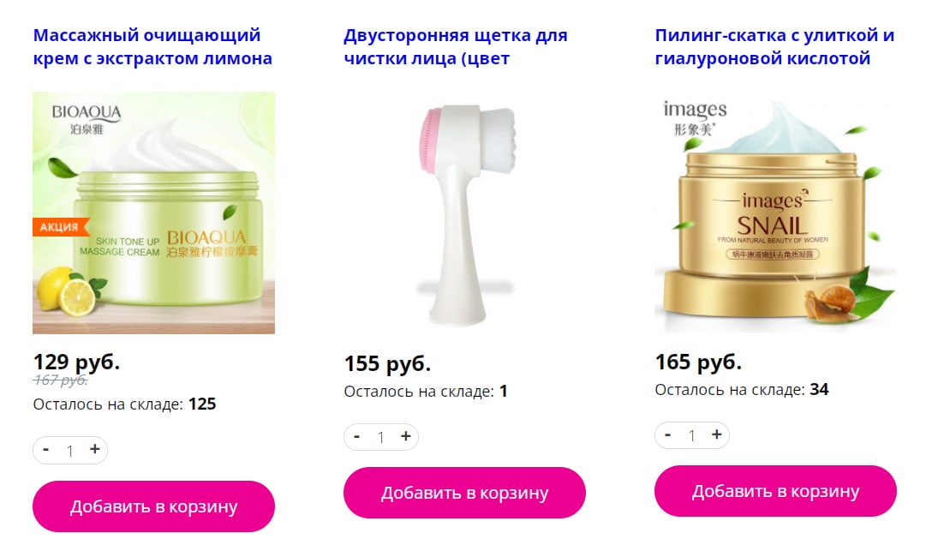The image size is (932, 557).
Task: Click the 129 руб. price label
Action: [77, 362]
